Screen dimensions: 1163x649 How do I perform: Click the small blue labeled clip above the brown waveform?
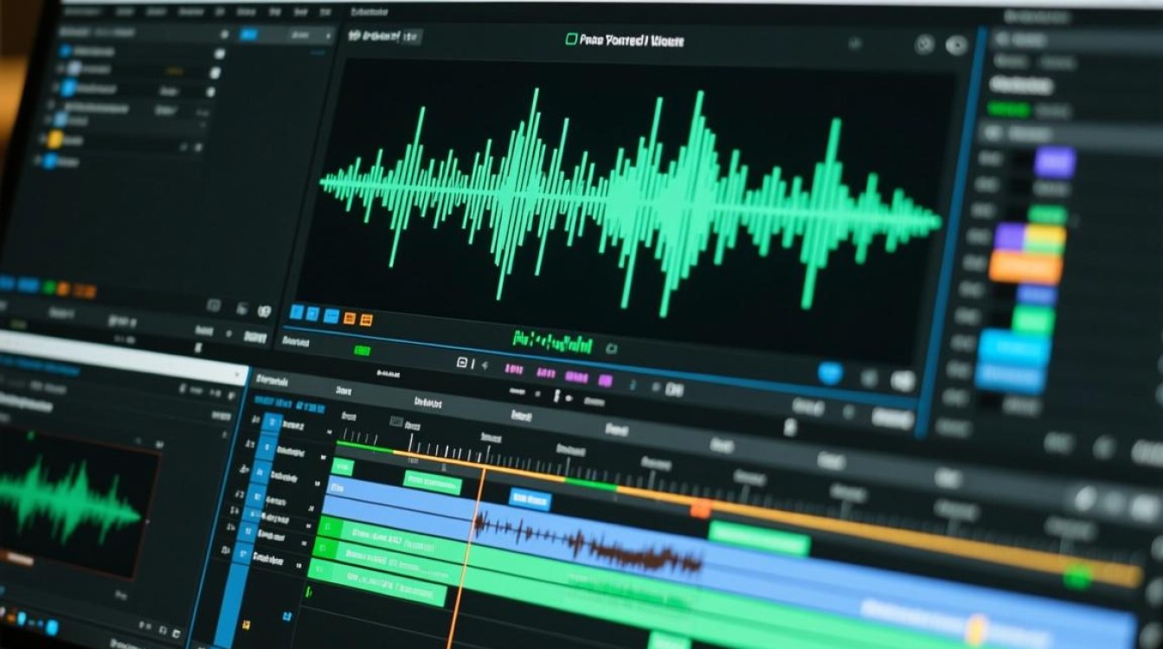[530, 499]
